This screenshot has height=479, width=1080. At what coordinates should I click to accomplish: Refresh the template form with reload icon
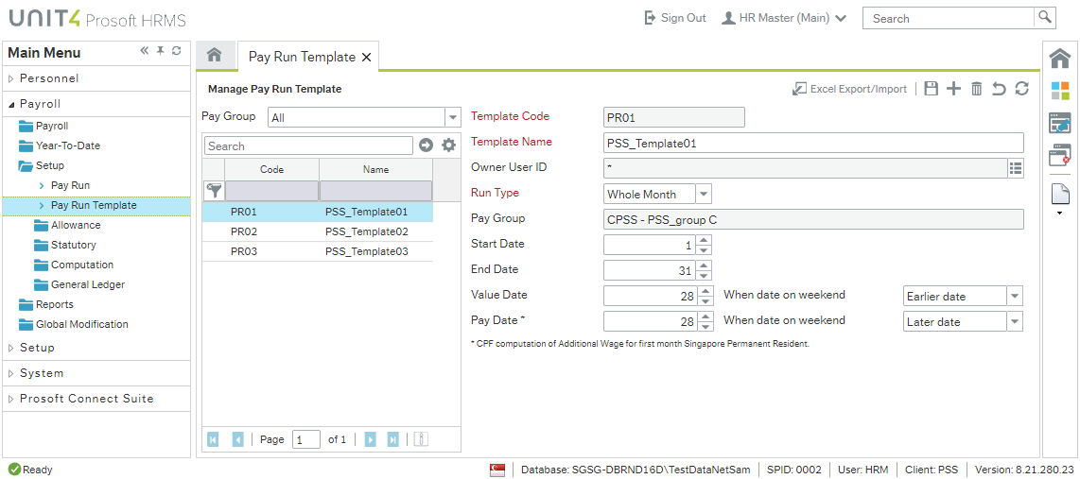[x=1022, y=89]
